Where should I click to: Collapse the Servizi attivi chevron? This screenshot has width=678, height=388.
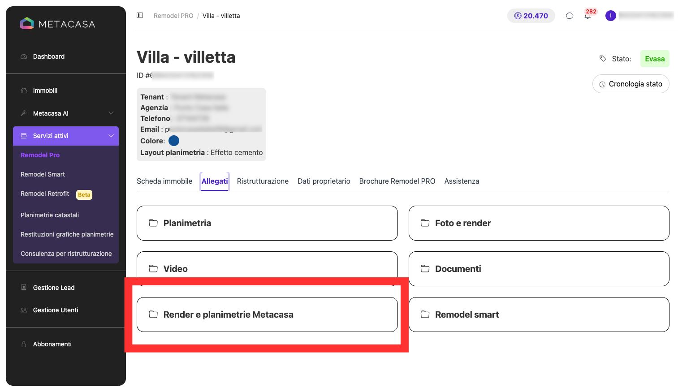[111, 136]
